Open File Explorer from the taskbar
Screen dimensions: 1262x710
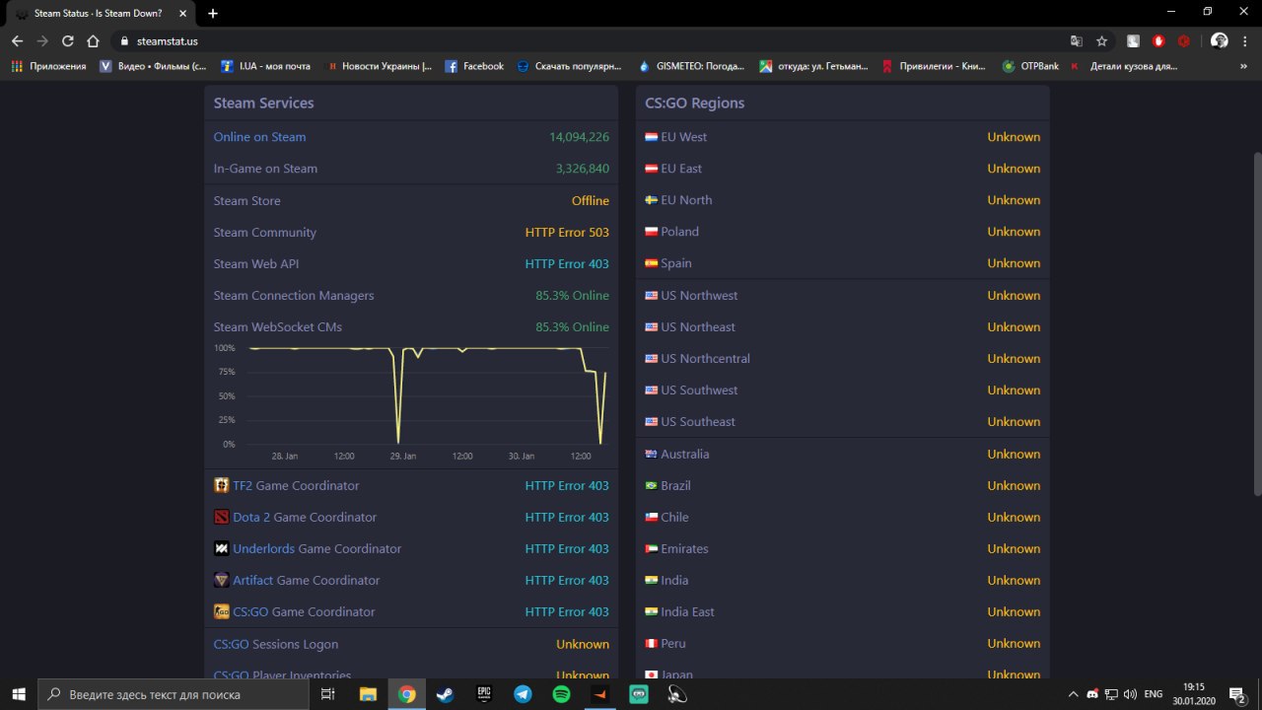coord(368,694)
